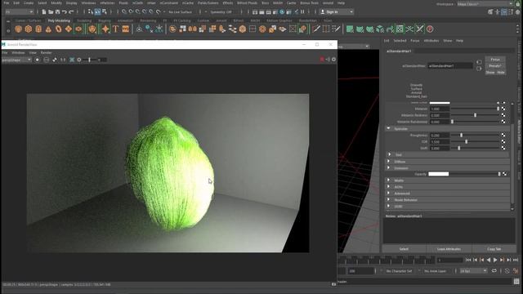The height and width of the screenshot is (294, 523).
Task: Click the Undo arrow icon
Action: point(65,11)
